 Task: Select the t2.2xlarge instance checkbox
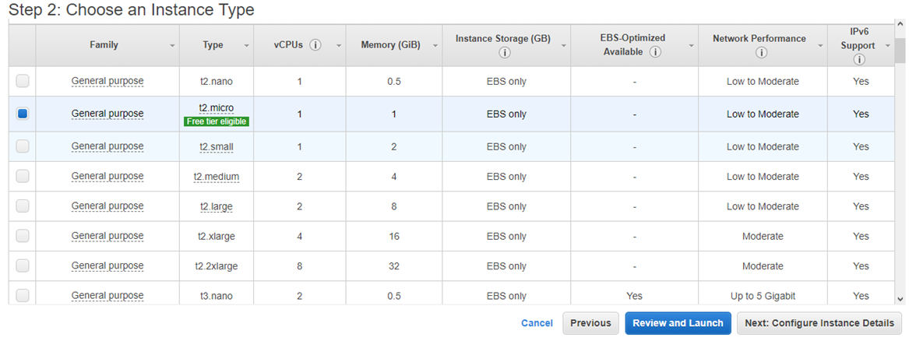(x=22, y=265)
